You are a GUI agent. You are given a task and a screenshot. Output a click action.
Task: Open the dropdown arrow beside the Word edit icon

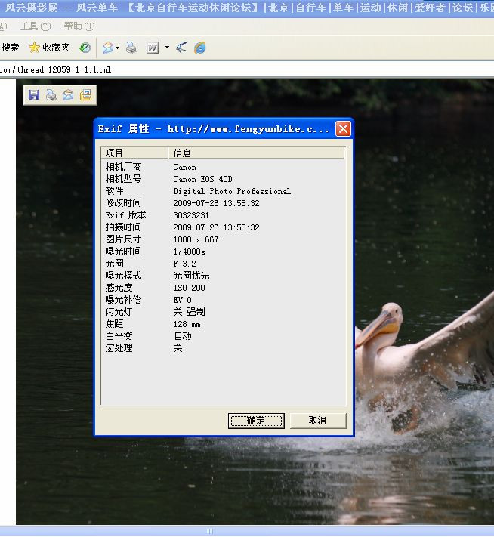click(167, 48)
